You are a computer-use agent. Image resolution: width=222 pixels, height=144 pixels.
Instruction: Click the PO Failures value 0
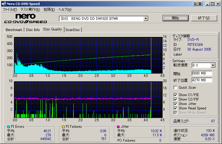pyautogui.click(x=160, y=140)
